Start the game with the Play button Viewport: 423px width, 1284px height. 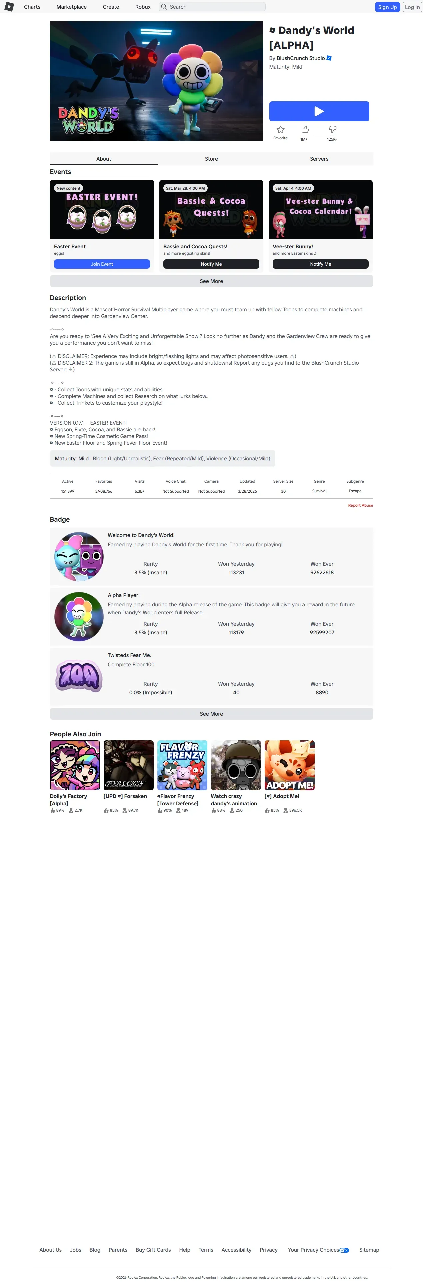[x=319, y=111]
